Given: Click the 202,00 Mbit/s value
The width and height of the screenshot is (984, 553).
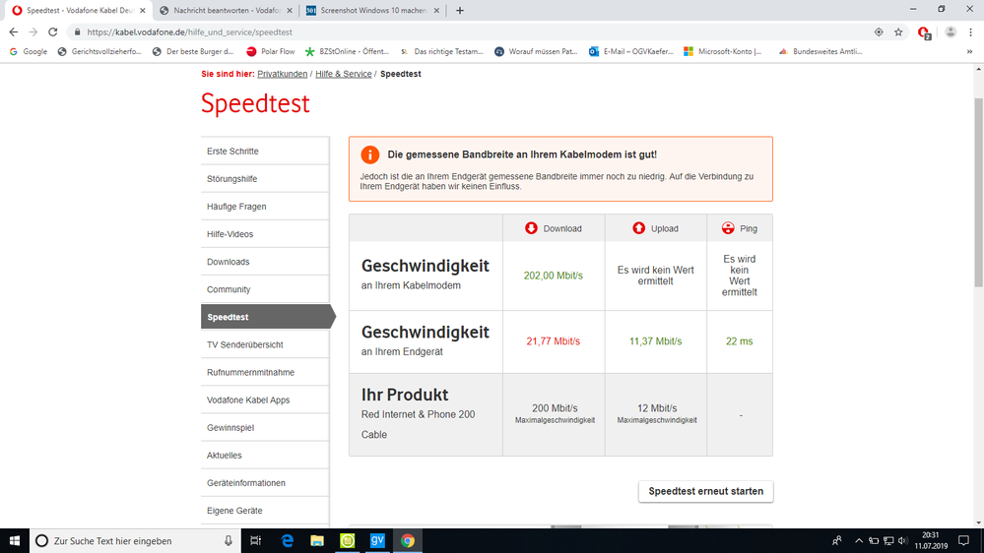Looking at the screenshot, I should [553, 276].
